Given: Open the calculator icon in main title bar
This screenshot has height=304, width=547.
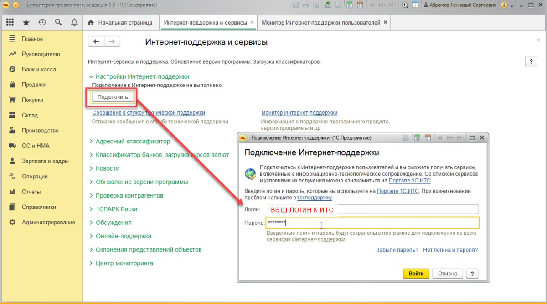Looking at the screenshot, I should pos(350,5).
